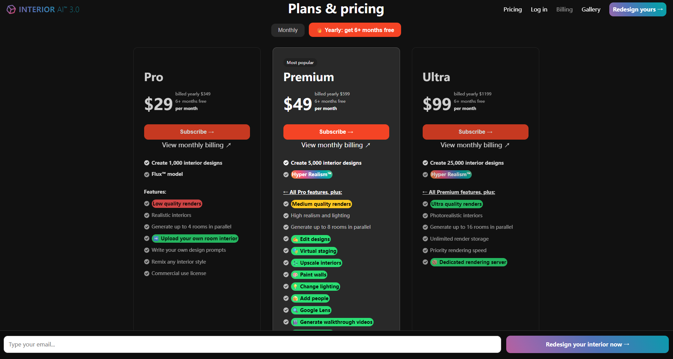Viewport: 673px width, 359px height.
Task: Click the Google Lens feature badge
Action: (311, 310)
